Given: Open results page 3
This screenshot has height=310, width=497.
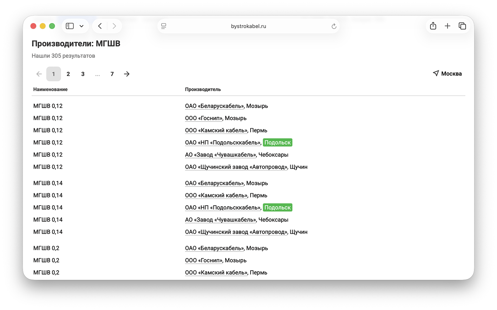Looking at the screenshot, I should (83, 74).
